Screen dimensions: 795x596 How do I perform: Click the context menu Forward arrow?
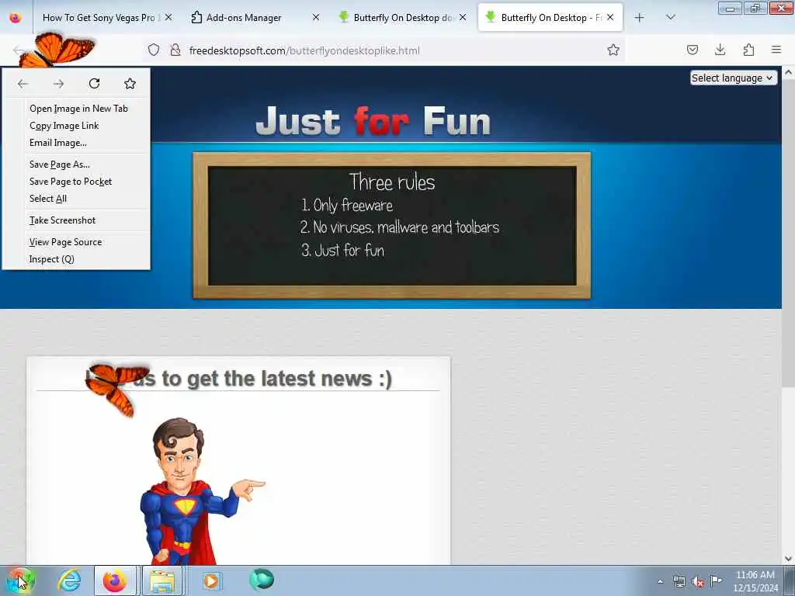[59, 84]
